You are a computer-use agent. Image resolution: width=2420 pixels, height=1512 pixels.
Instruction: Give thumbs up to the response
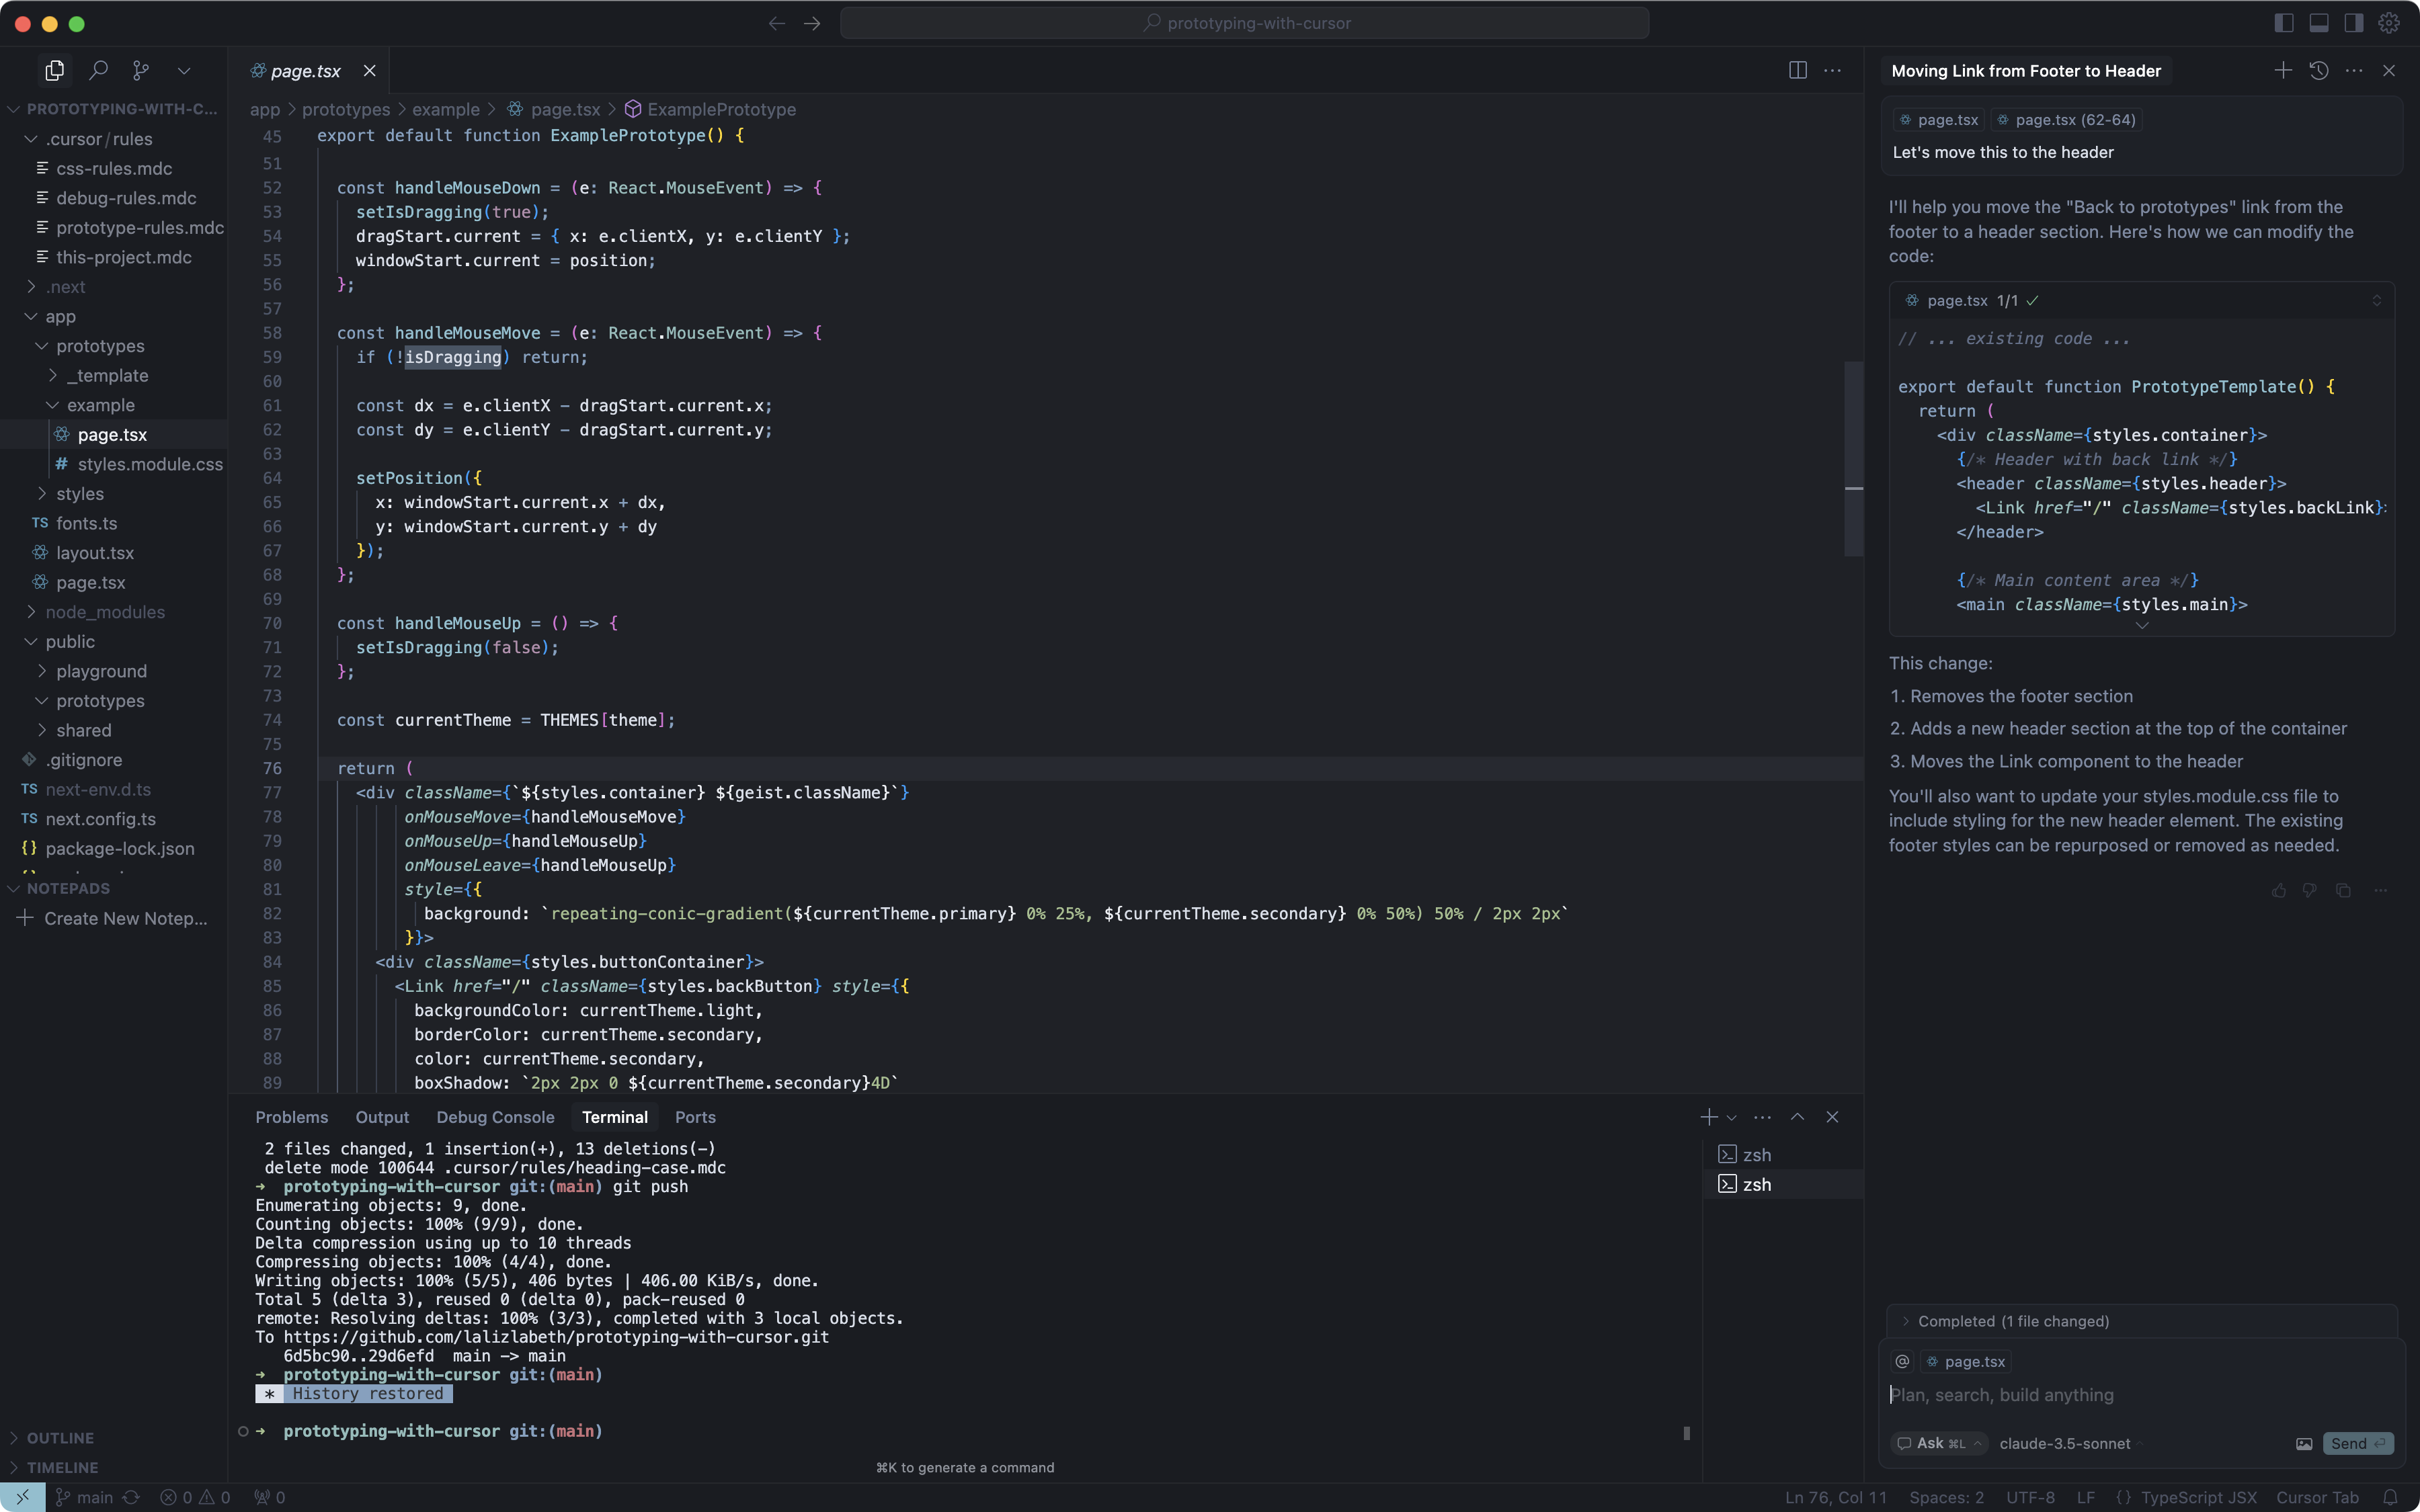click(2279, 890)
